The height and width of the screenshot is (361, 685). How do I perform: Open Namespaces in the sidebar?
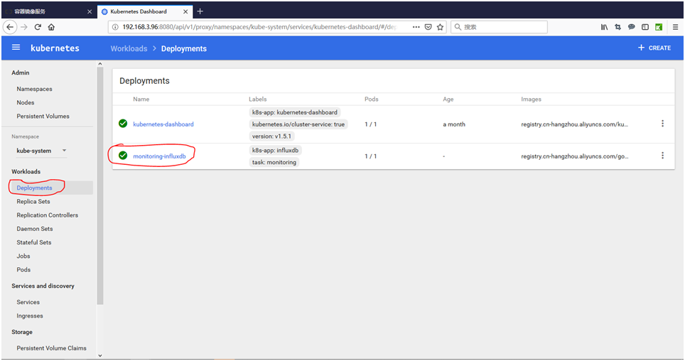(x=35, y=89)
